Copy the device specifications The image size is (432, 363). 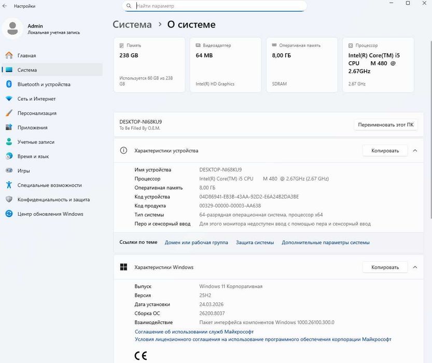coord(385,151)
